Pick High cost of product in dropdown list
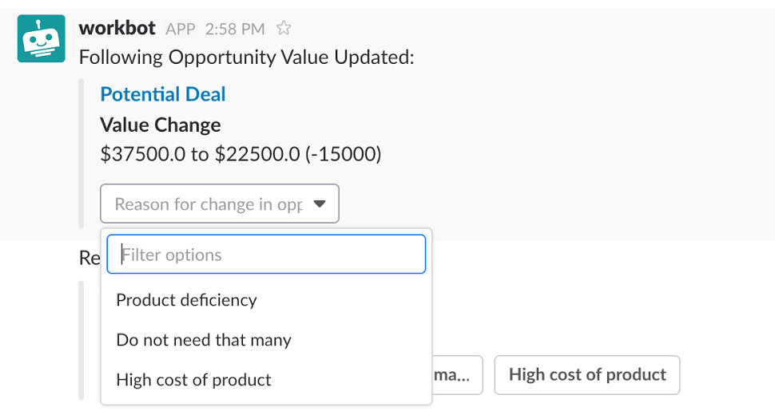The height and width of the screenshot is (411, 775). [266, 380]
